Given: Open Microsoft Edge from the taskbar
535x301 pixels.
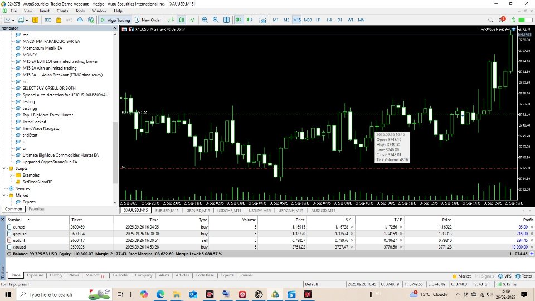Looking at the screenshot, I should click(x=160, y=294).
